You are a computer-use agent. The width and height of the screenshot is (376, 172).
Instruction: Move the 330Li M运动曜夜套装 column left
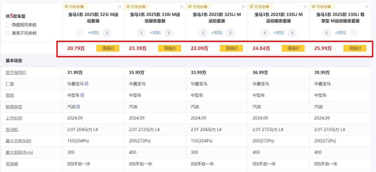pyautogui.click(x=265, y=33)
